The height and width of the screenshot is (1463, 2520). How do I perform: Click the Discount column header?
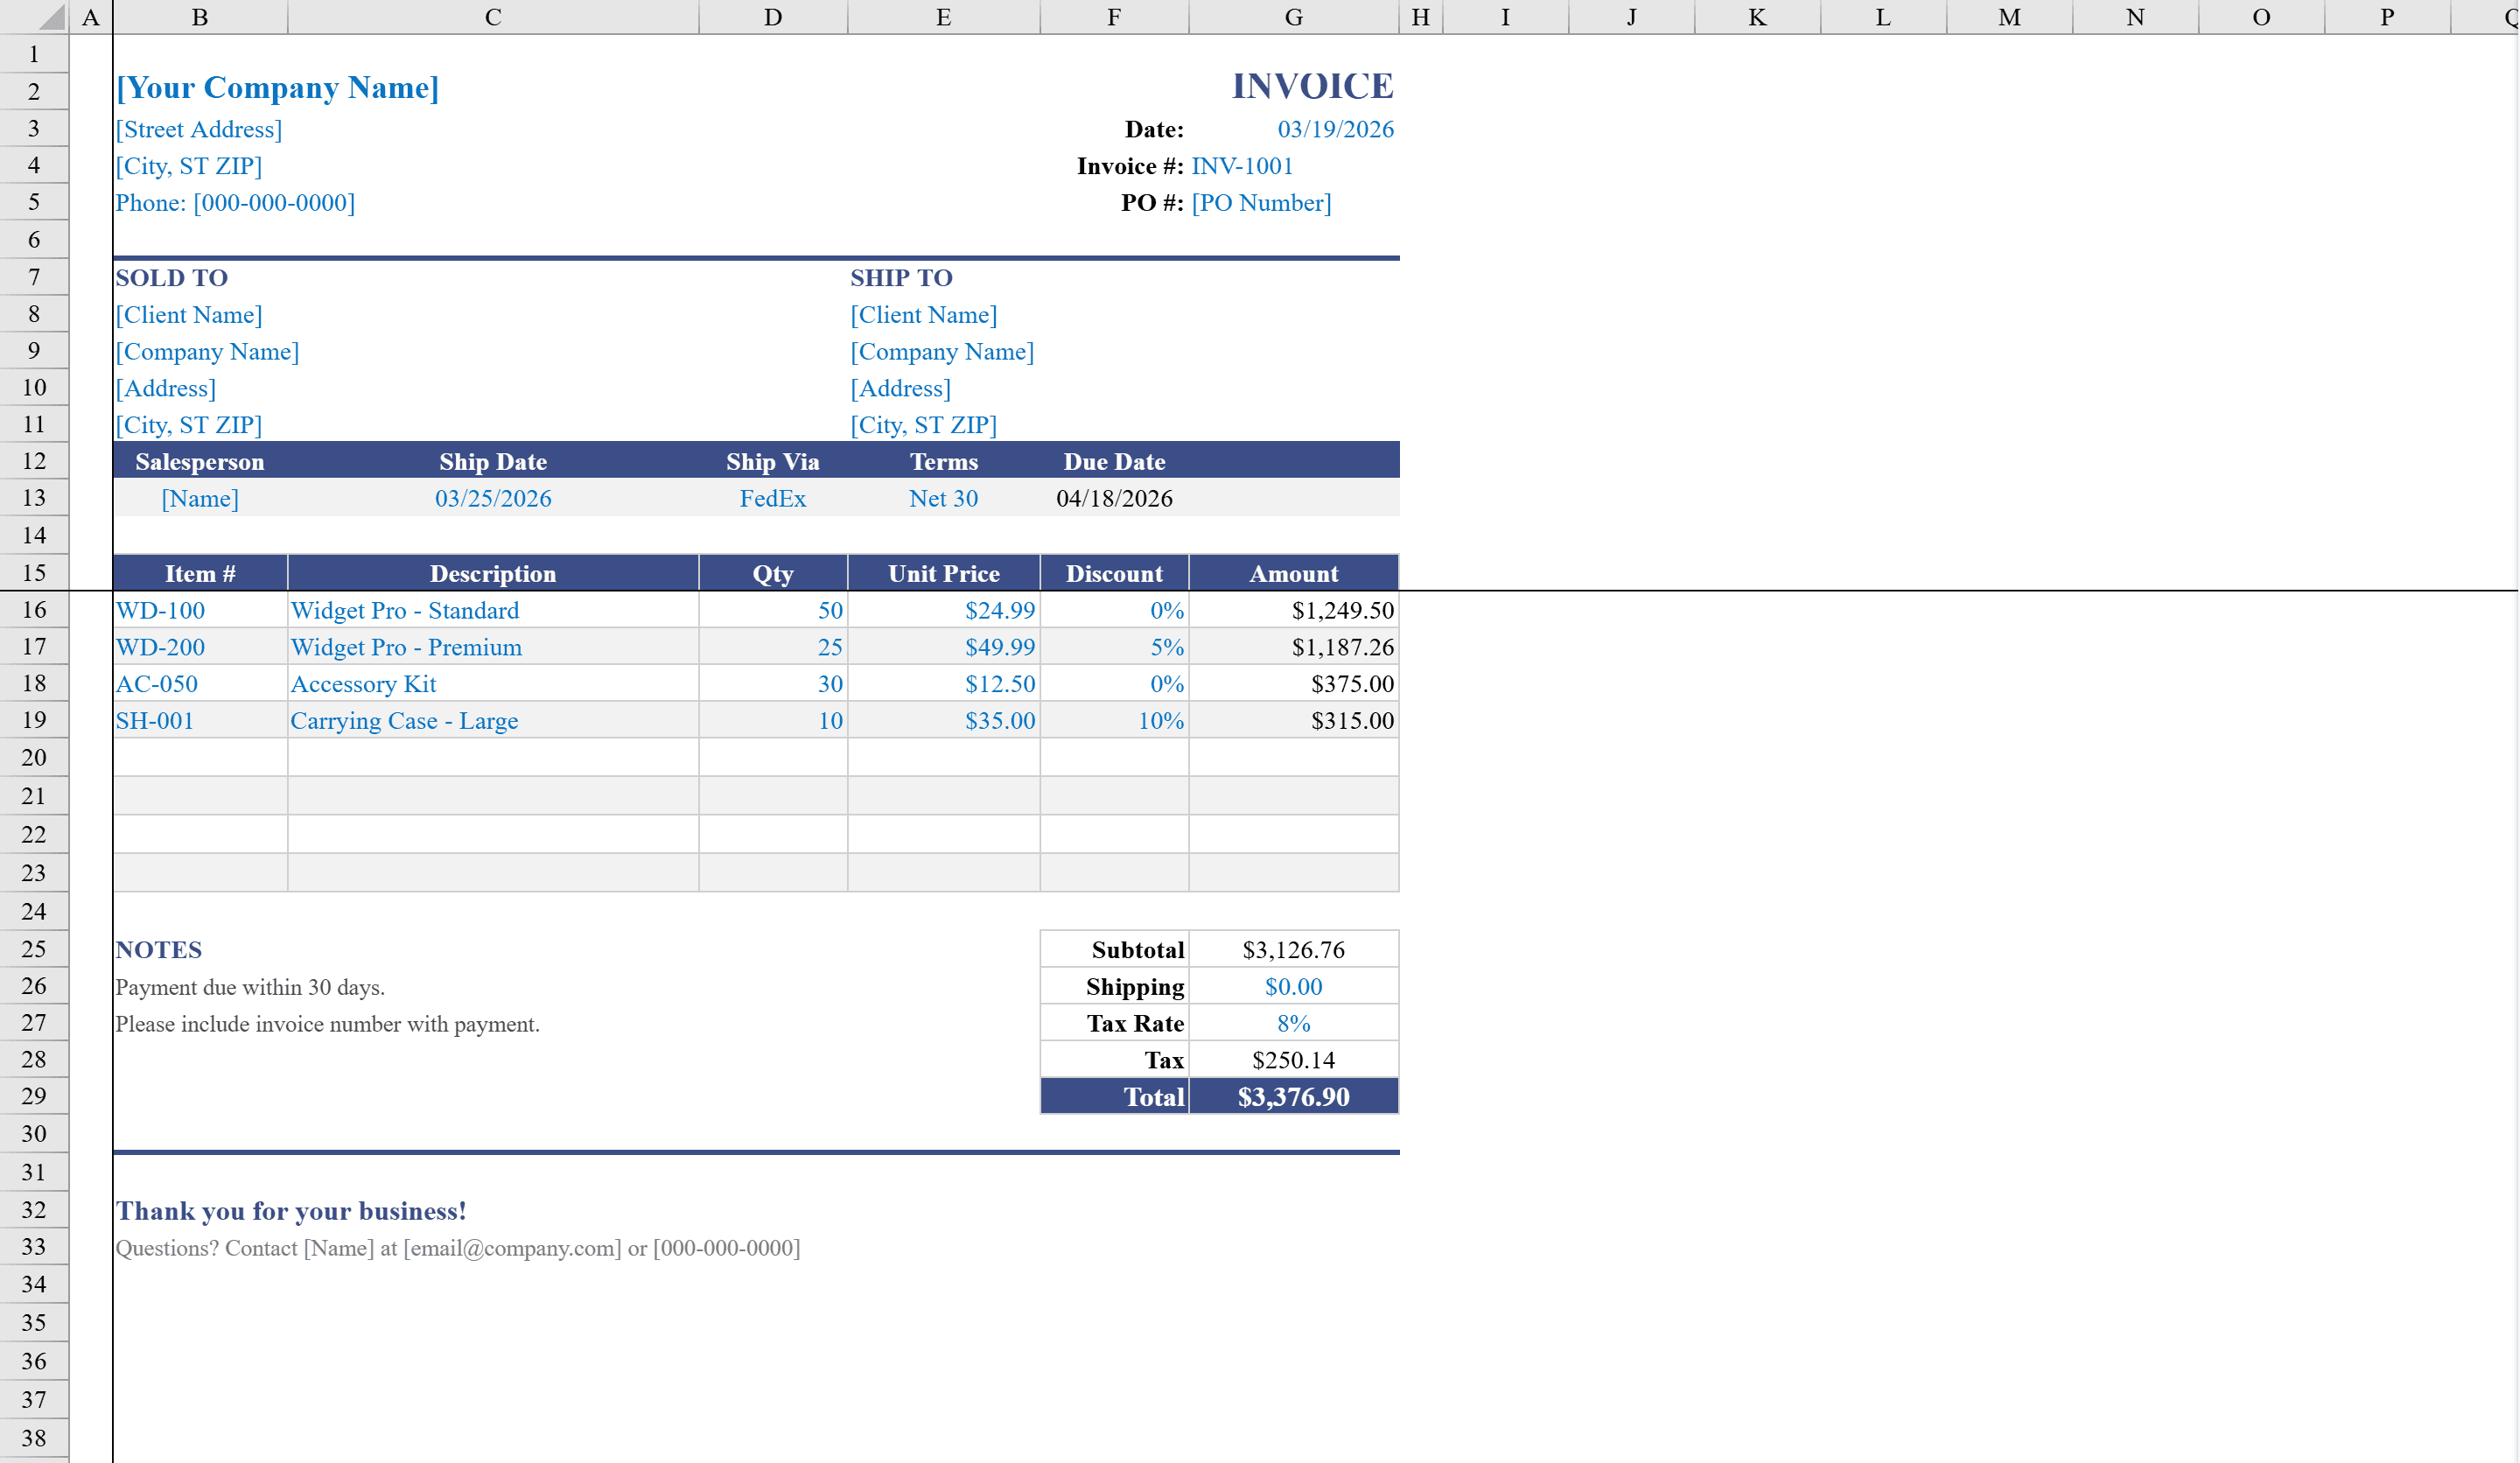[x=1114, y=573]
